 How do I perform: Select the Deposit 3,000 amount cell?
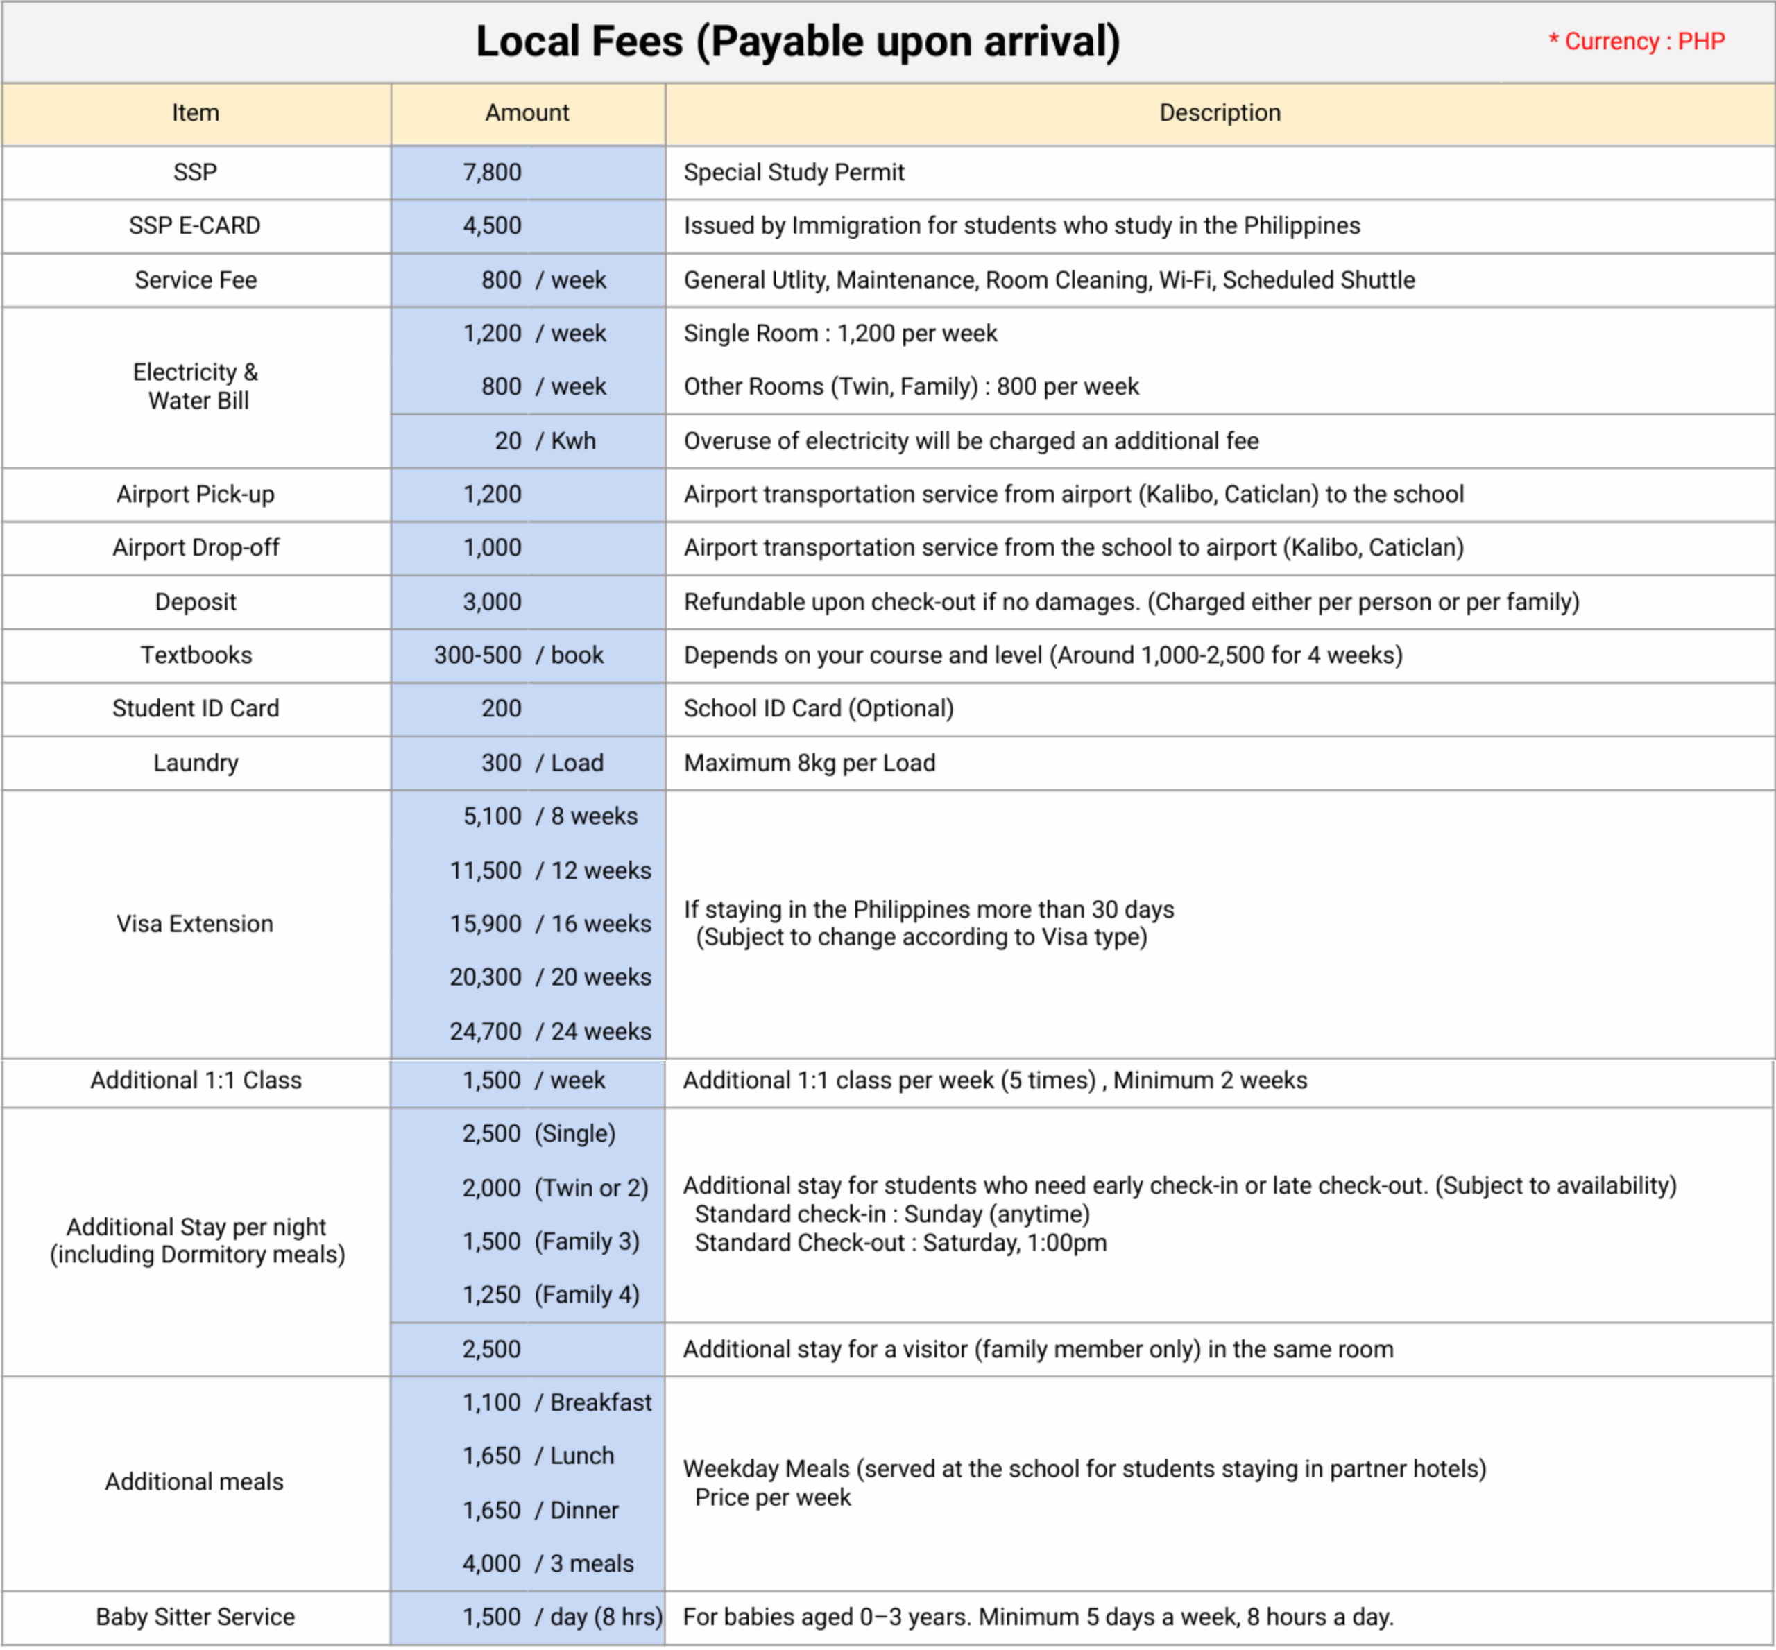[x=492, y=602]
